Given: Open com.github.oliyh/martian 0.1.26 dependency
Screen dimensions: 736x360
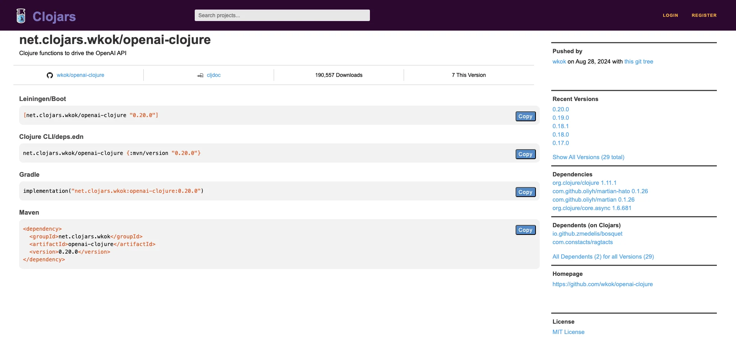Looking at the screenshot, I should pos(593,200).
